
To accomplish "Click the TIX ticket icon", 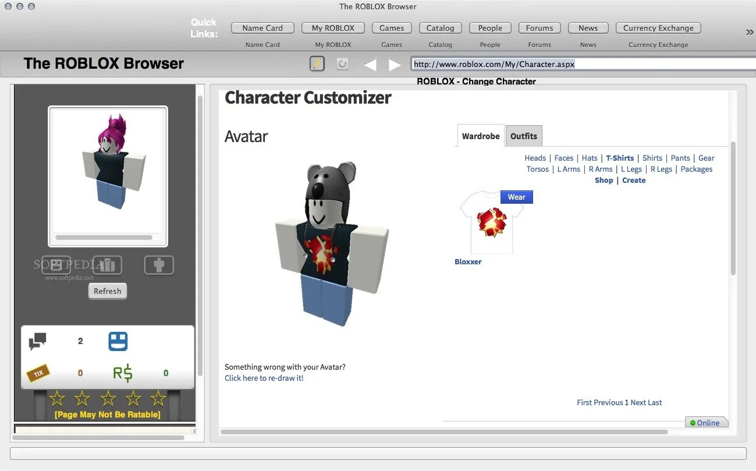I will (x=38, y=373).
